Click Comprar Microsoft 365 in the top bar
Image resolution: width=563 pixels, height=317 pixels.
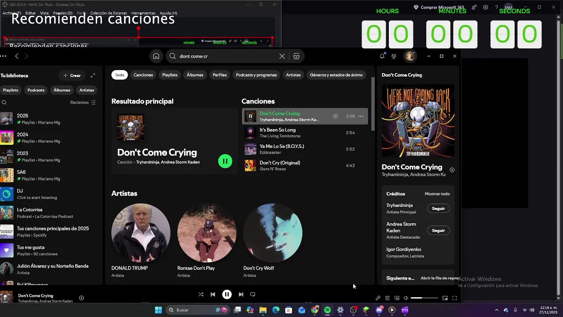tap(439, 7)
